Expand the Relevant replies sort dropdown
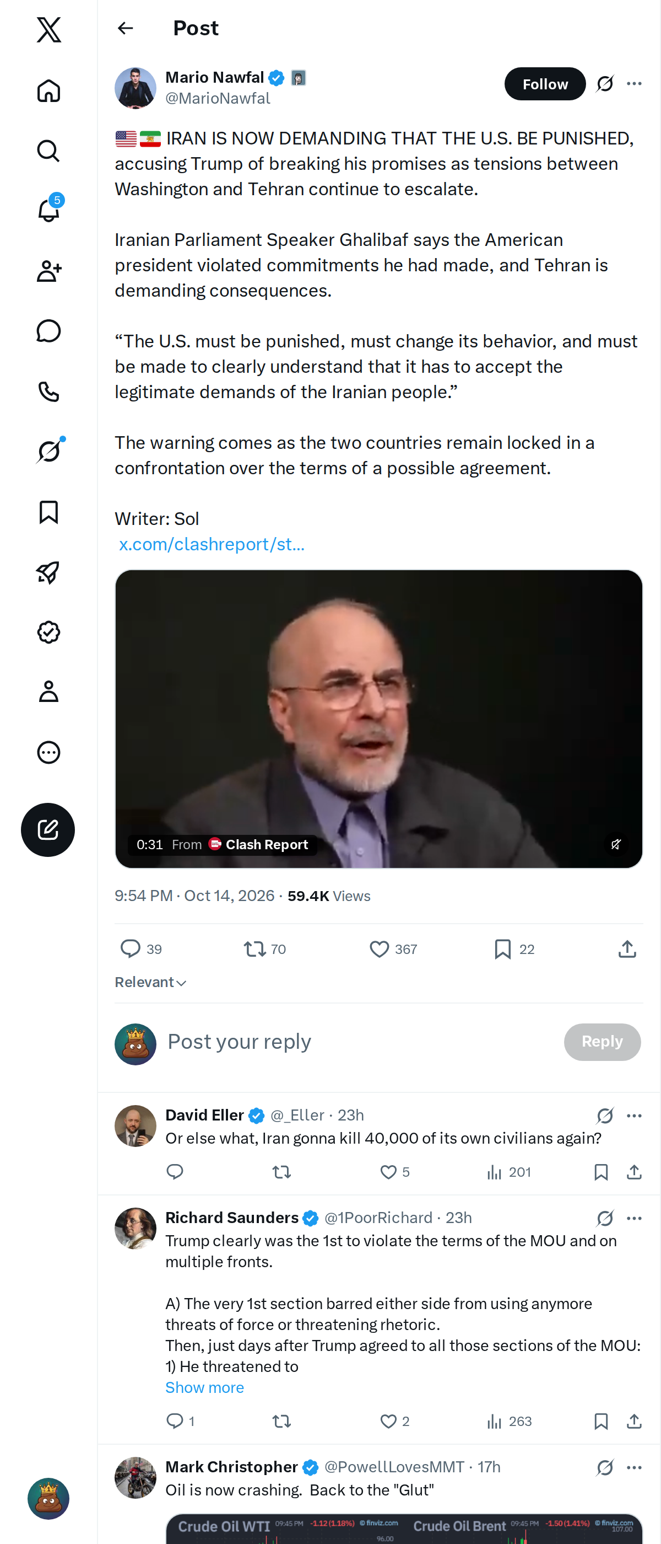661x1544 pixels. (151, 982)
